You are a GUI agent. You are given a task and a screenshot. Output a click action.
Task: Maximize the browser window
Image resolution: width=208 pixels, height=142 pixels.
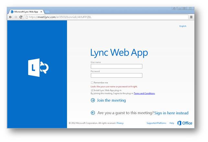[184, 8]
